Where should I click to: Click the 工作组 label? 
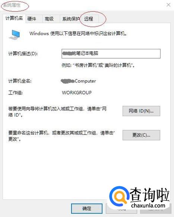16,93
